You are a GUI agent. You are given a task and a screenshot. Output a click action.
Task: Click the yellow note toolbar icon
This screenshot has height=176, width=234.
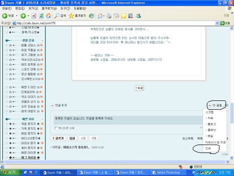124,16
